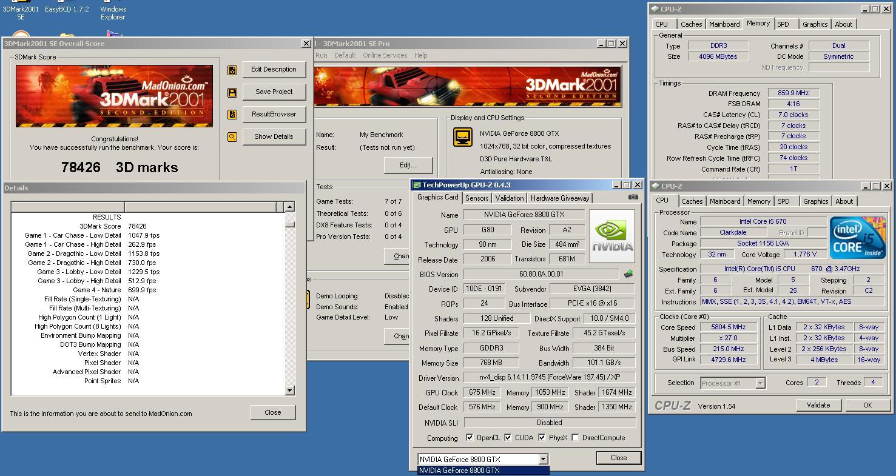Viewport: 896px width, 476px height.
Task: Open the Graphics tab in the CPU-Z processor window
Action: tap(815, 201)
